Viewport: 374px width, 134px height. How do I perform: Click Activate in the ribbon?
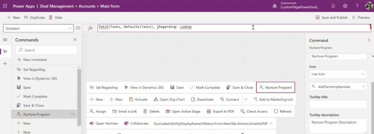pos(138,100)
